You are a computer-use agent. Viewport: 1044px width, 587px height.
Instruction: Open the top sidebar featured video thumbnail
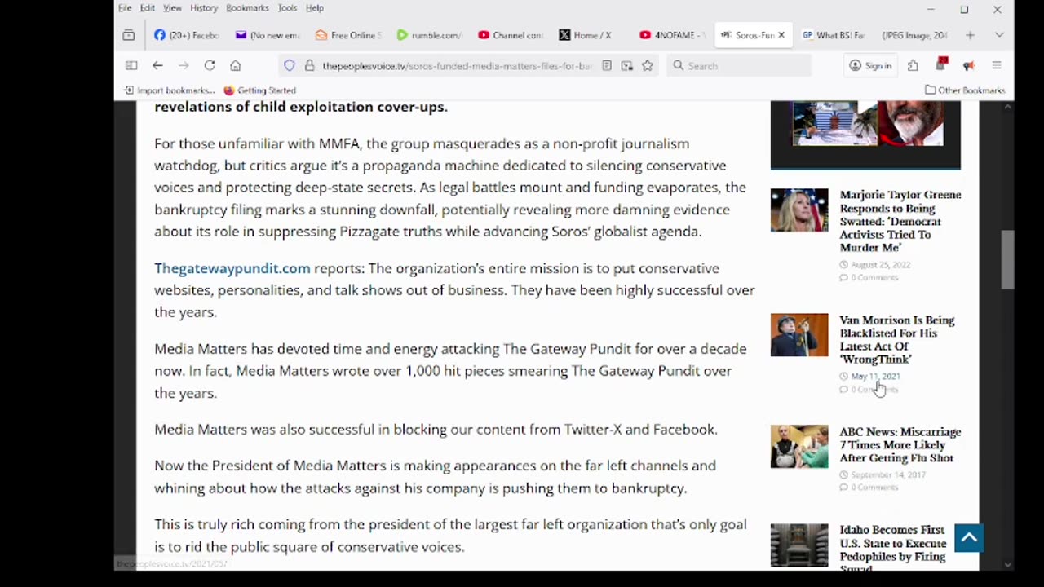(x=865, y=124)
